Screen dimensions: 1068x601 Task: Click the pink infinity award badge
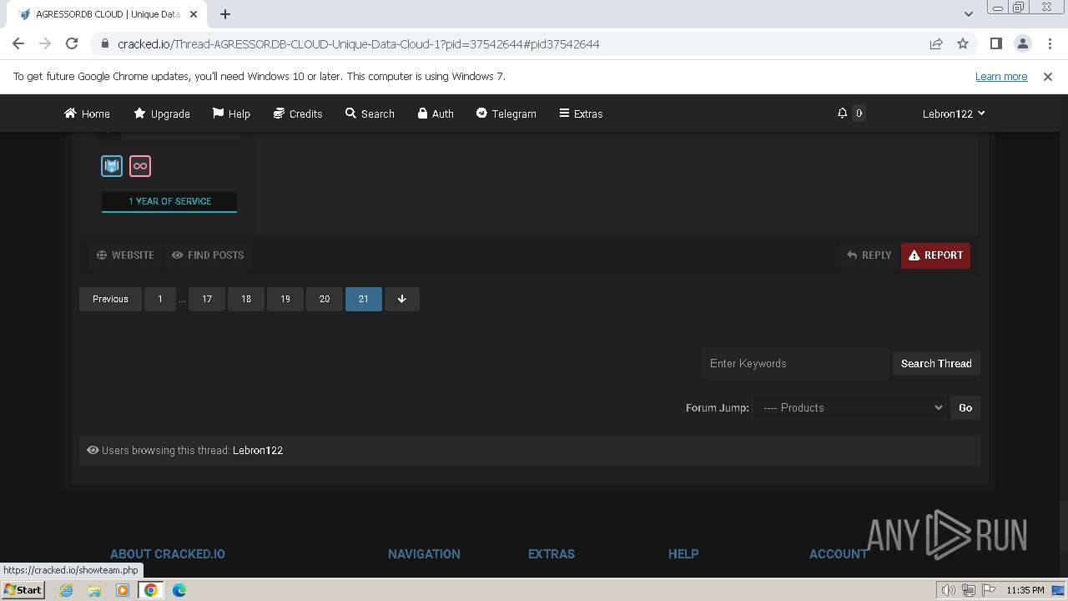click(140, 166)
